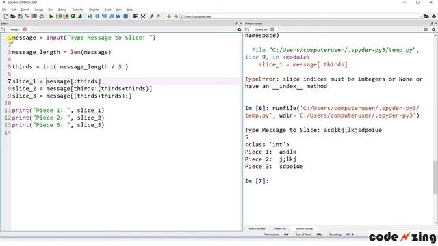
Task: Expand working directory path dropdown
Action: click(421, 16)
